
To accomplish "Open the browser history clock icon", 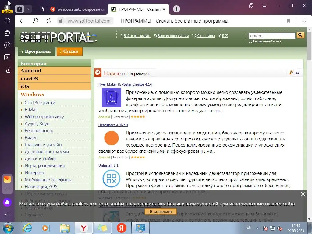I will click(x=7, y=21).
